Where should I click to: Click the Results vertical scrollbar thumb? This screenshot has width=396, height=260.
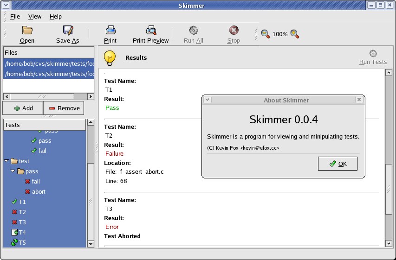(x=389, y=189)
